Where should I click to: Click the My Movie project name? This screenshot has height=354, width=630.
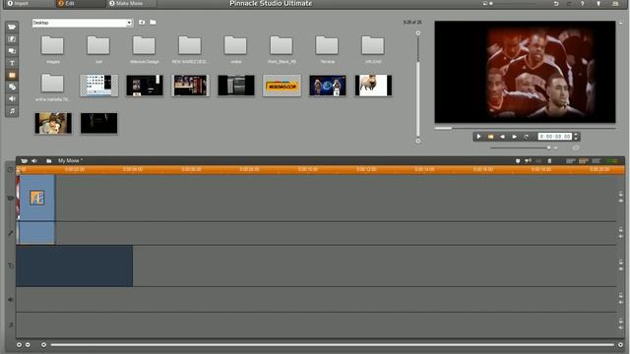click(70, 160)
